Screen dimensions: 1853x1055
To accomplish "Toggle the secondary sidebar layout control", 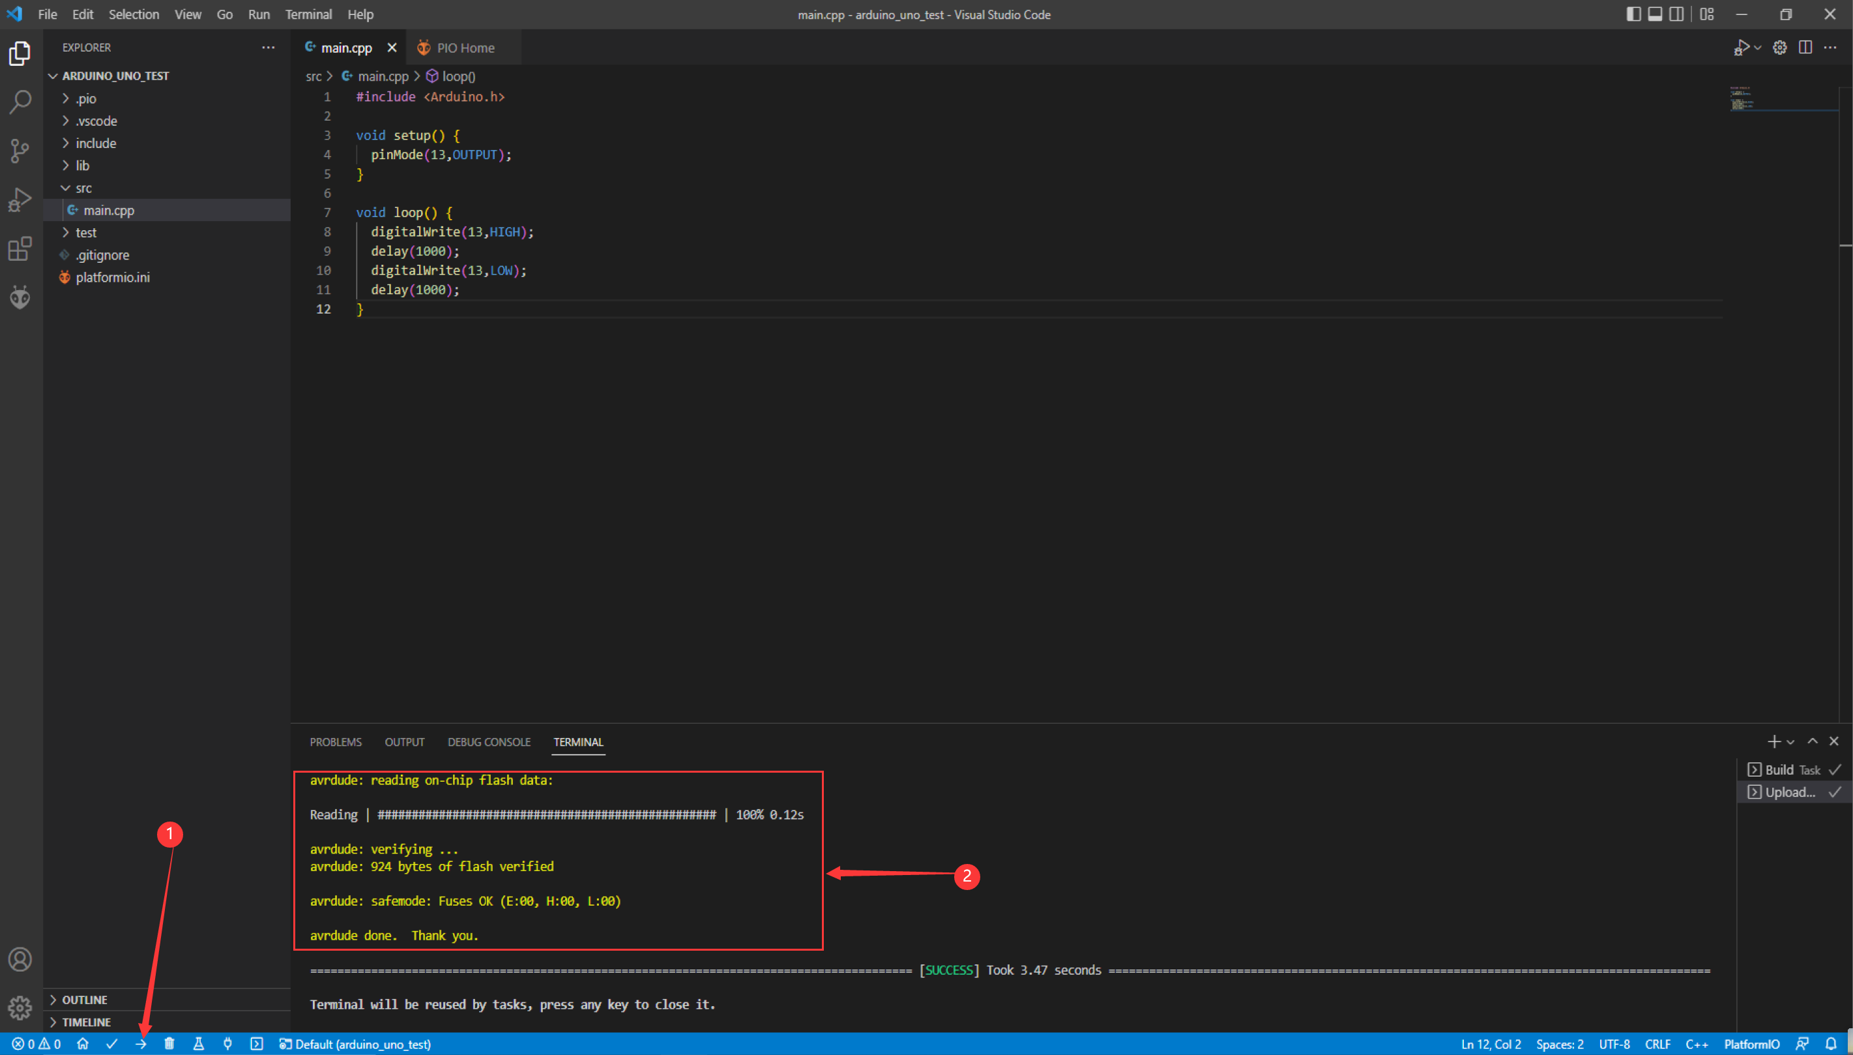I will [x=1677, y=14].
